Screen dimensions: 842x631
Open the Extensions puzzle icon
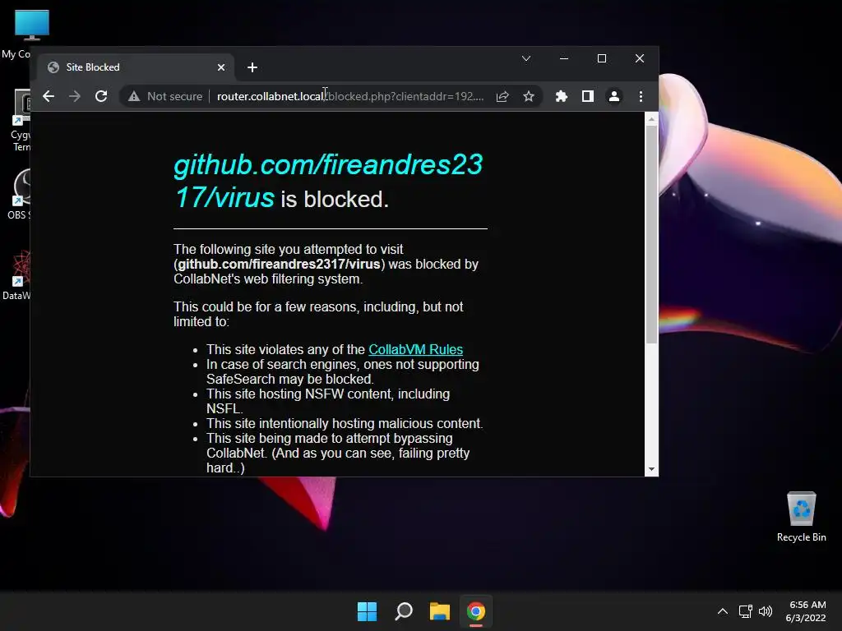coord(561,97)
